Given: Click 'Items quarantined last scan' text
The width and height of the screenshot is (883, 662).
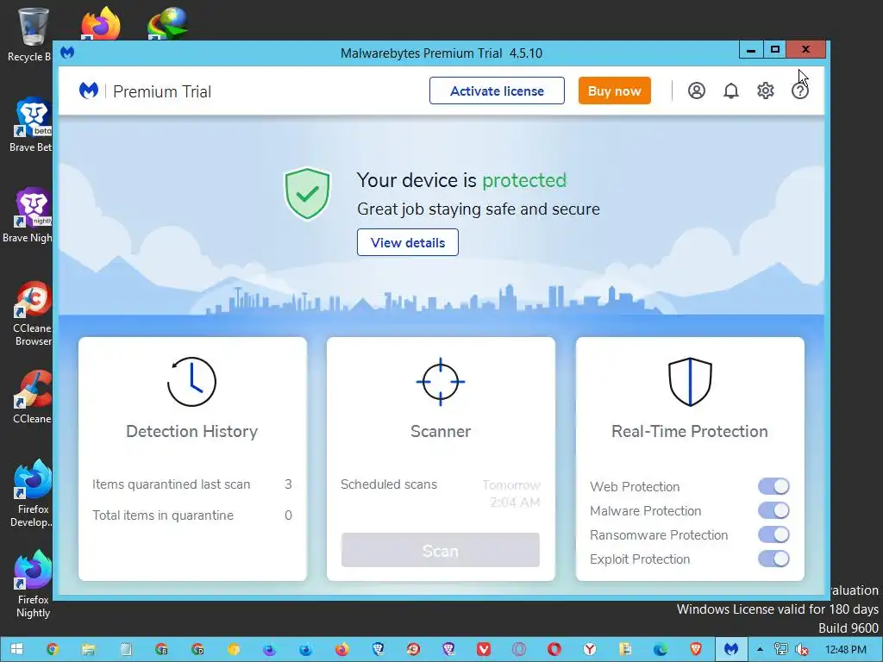Looking at the screenshot, I should tap(172, 484).
